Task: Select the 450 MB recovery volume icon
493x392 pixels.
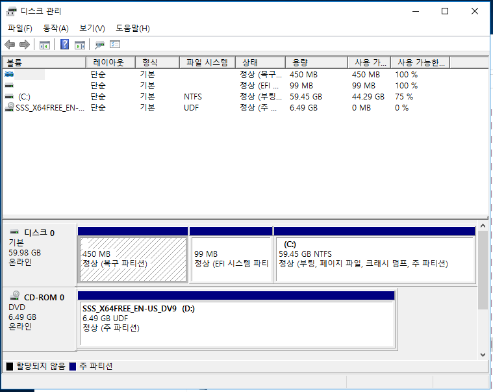Action: pyautogui.click(x=9, y=74)
